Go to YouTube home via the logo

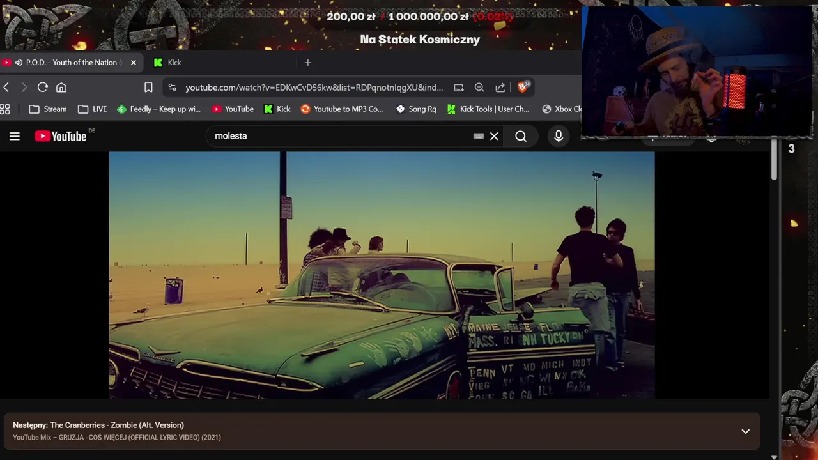[61, 136]
